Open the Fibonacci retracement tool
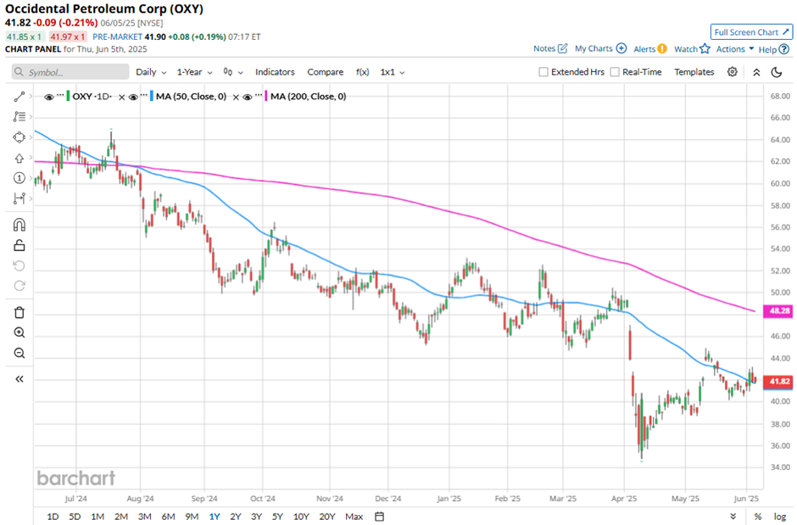The height and width of the screenshot is (525, 797). coord(20,117)
